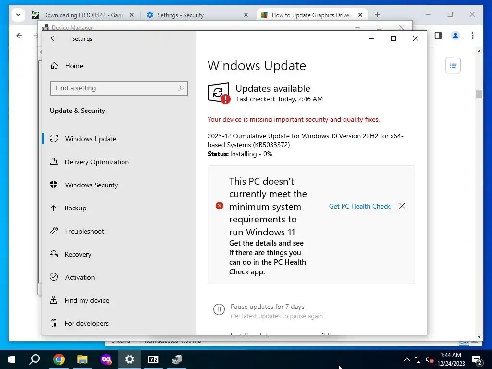Click the Chrome back navigation arrow
Image resolution: width=492 pixels, height=369 pixels.
(19, 36)
